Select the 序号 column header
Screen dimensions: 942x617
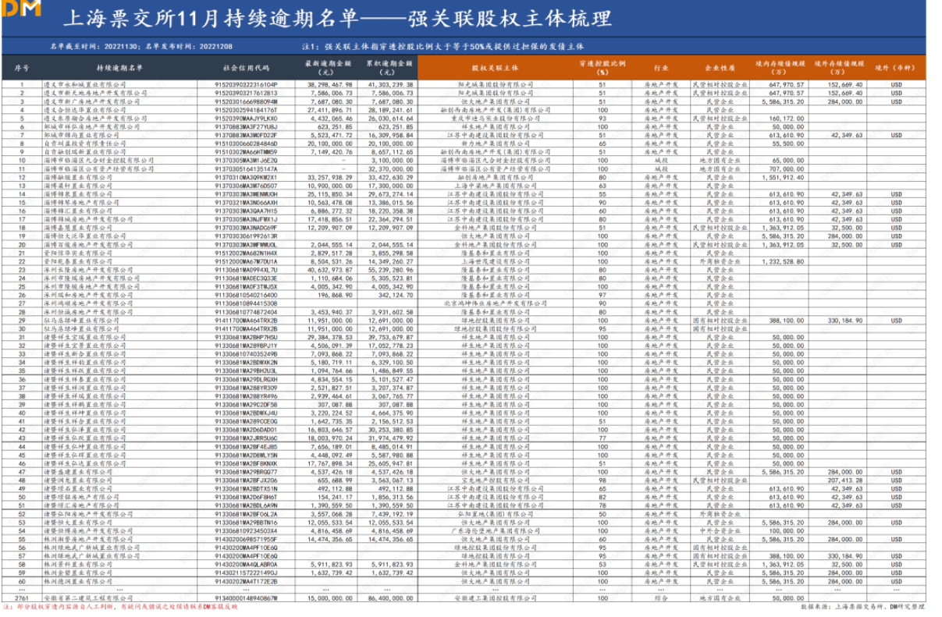[21, 68]
